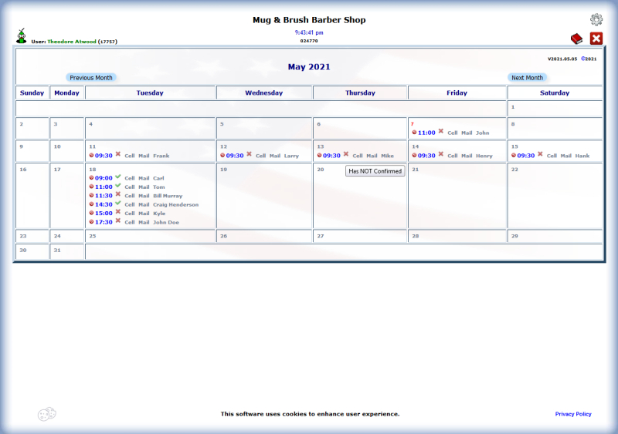This screenshot has width=618, height=434.
Task: Click Cell link for Frank
Action: (x=130, y=156)
